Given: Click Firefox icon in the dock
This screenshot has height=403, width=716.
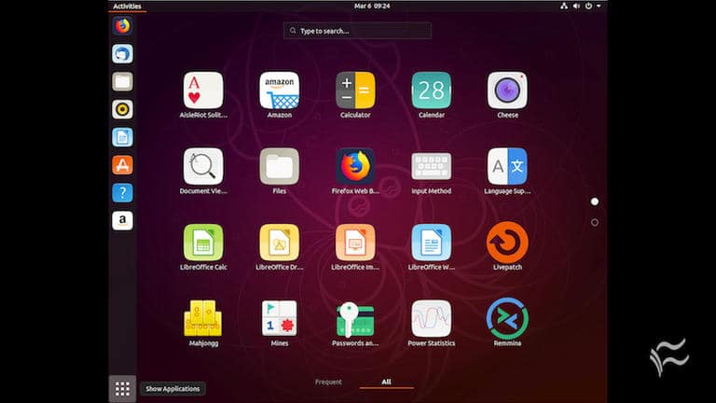Looking at the screenshot, I should pos(122,26).
